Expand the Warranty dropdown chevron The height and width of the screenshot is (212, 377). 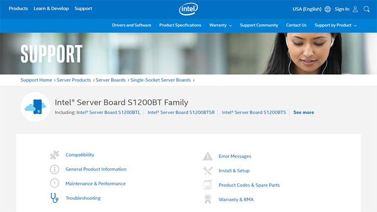click(230, 26)
